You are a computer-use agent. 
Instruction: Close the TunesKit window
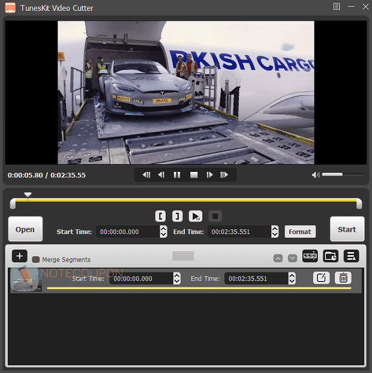click(x=365, y=7)
